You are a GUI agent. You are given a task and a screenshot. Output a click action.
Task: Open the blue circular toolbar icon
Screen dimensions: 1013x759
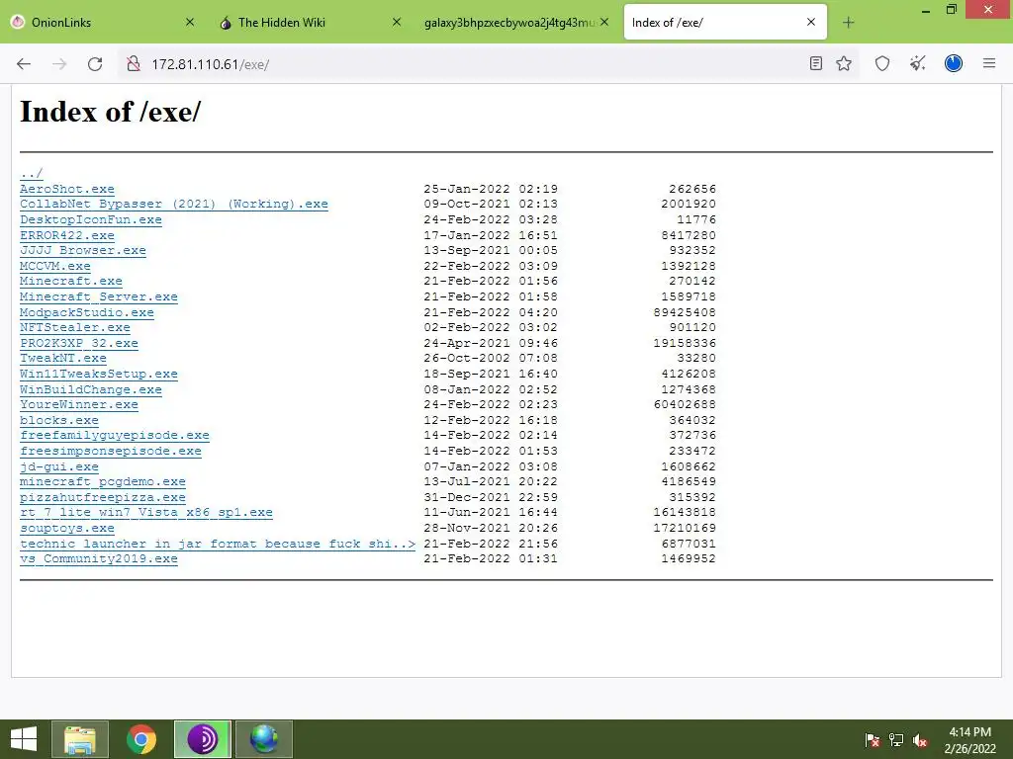954,63
